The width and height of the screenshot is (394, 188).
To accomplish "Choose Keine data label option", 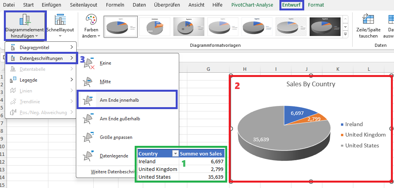I will 128,63.
